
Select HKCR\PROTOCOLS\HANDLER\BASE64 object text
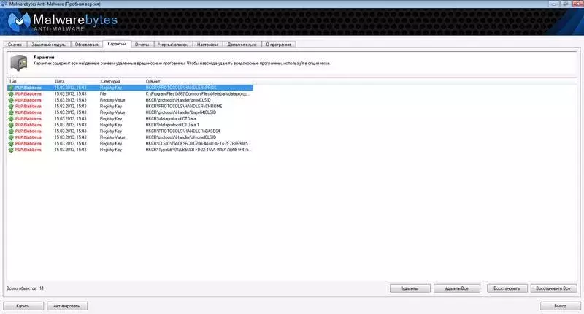click(x=183, y=131)
